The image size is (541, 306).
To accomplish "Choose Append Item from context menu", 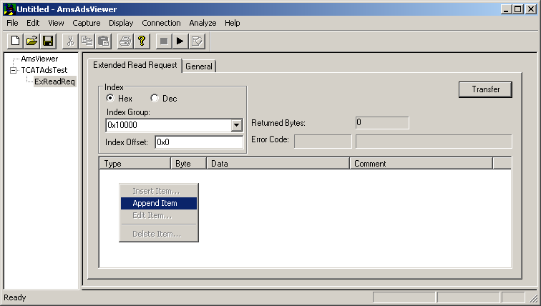I will (x=159, y=203).
